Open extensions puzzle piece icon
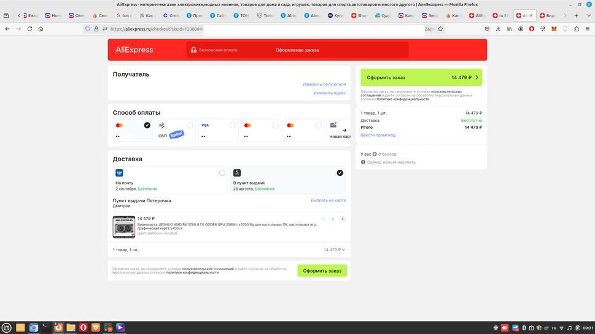Image resolution: width=595 pixels, height=334 pixels. [x=577, y=29]
